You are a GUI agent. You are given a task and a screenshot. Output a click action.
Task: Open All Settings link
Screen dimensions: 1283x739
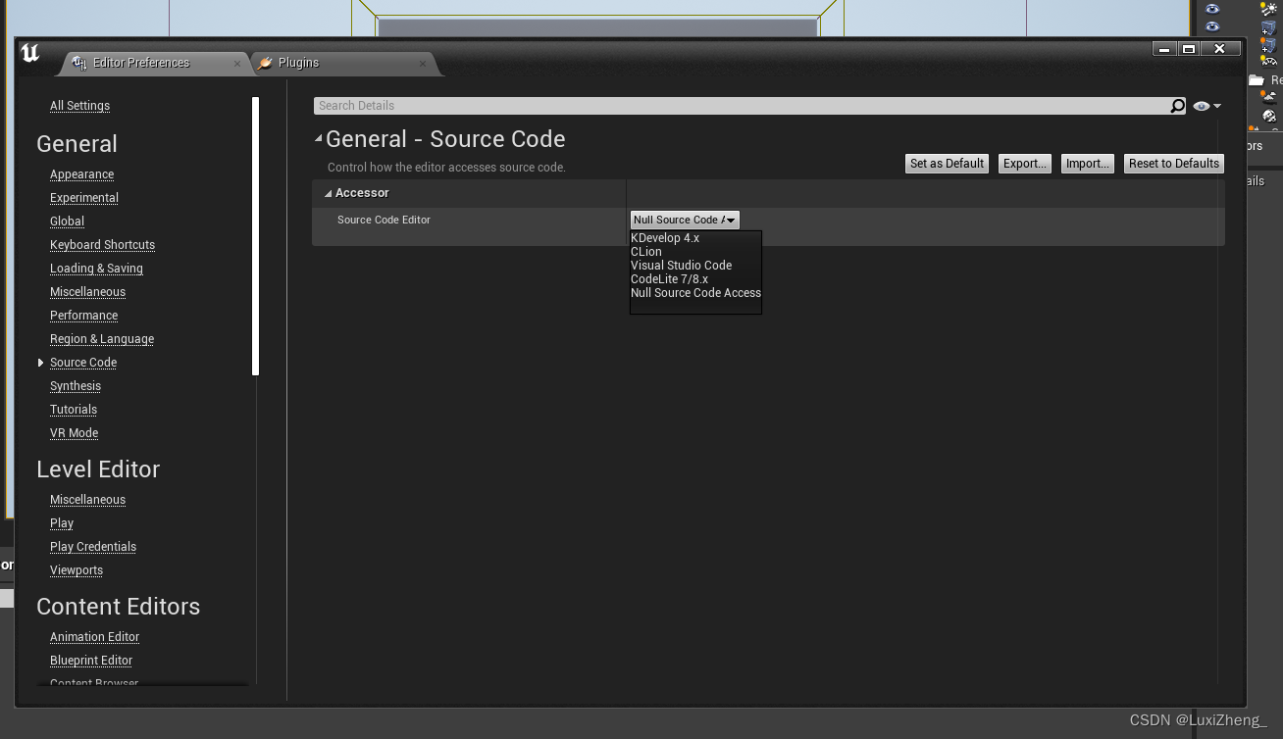(x=79, y=106)
